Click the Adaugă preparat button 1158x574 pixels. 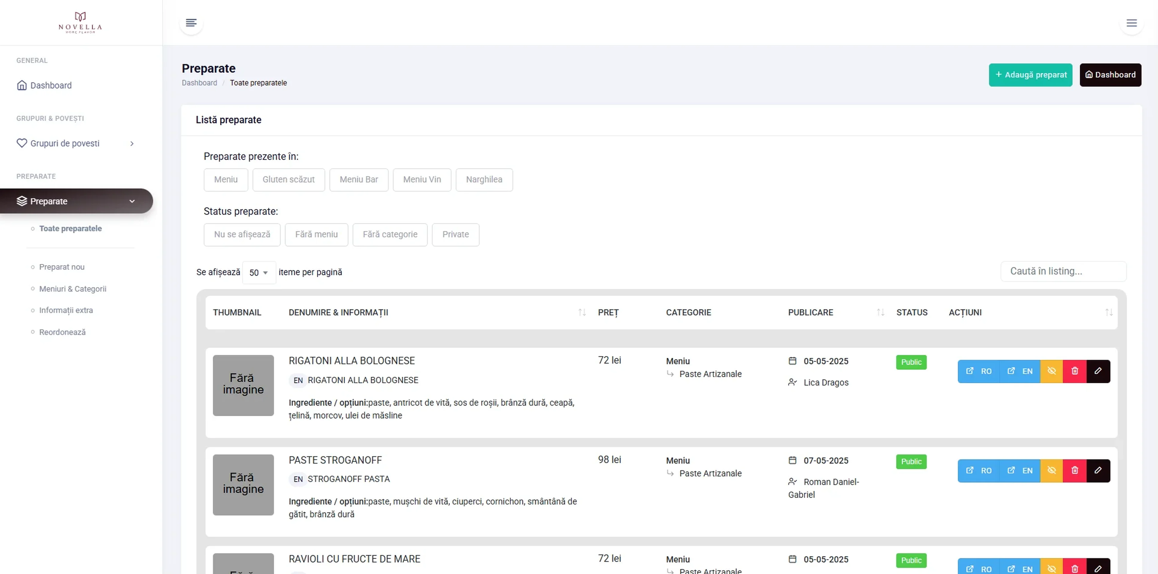pos(1030,75)
